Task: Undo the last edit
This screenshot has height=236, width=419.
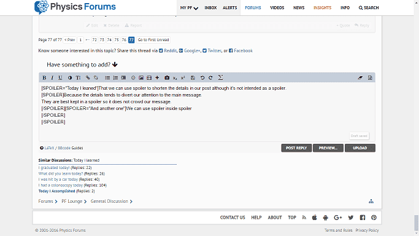Action: point(202,78)
